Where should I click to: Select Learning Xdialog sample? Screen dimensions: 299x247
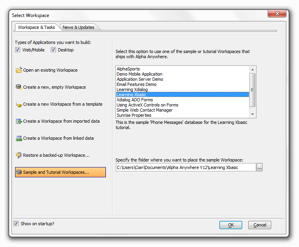[x=182, y=89]
